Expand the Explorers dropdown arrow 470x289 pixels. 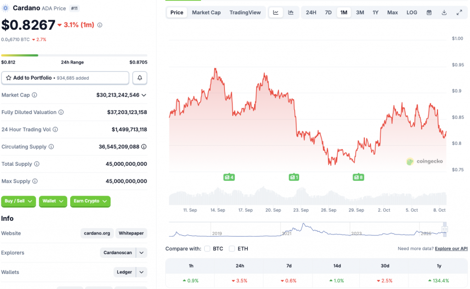tap(142, 253)
